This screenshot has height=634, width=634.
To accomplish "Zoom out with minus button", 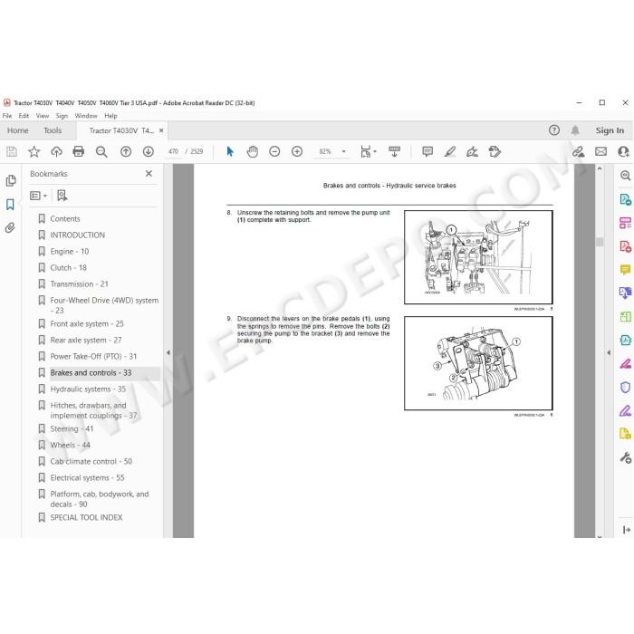I will click(x=274, y=151).
